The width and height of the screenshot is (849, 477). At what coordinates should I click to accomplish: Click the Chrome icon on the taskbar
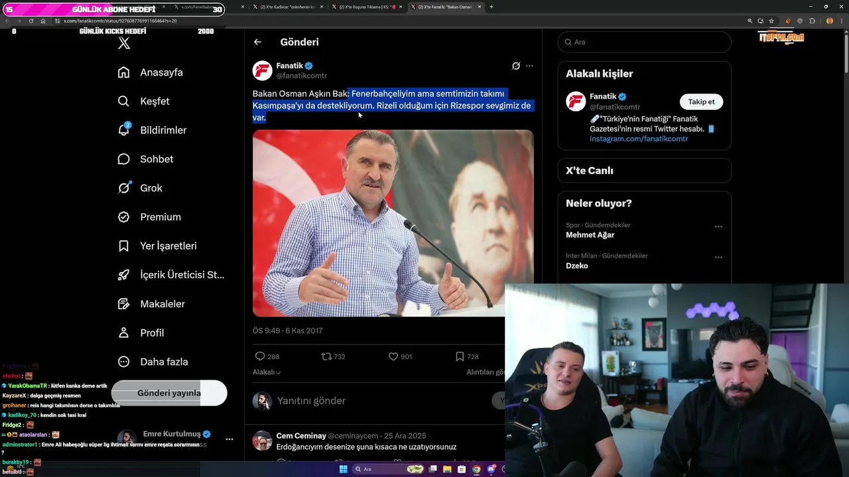point(476,469)
